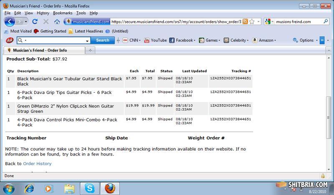Click the Ask toolbar Search button
Image resolution: width=334 pixels, height=195 pixels.
point(102,40)
